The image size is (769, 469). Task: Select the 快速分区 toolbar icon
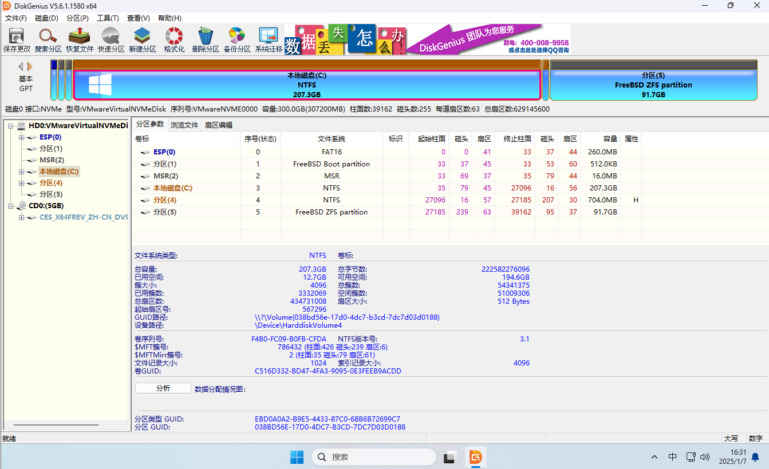coord(111,40)
